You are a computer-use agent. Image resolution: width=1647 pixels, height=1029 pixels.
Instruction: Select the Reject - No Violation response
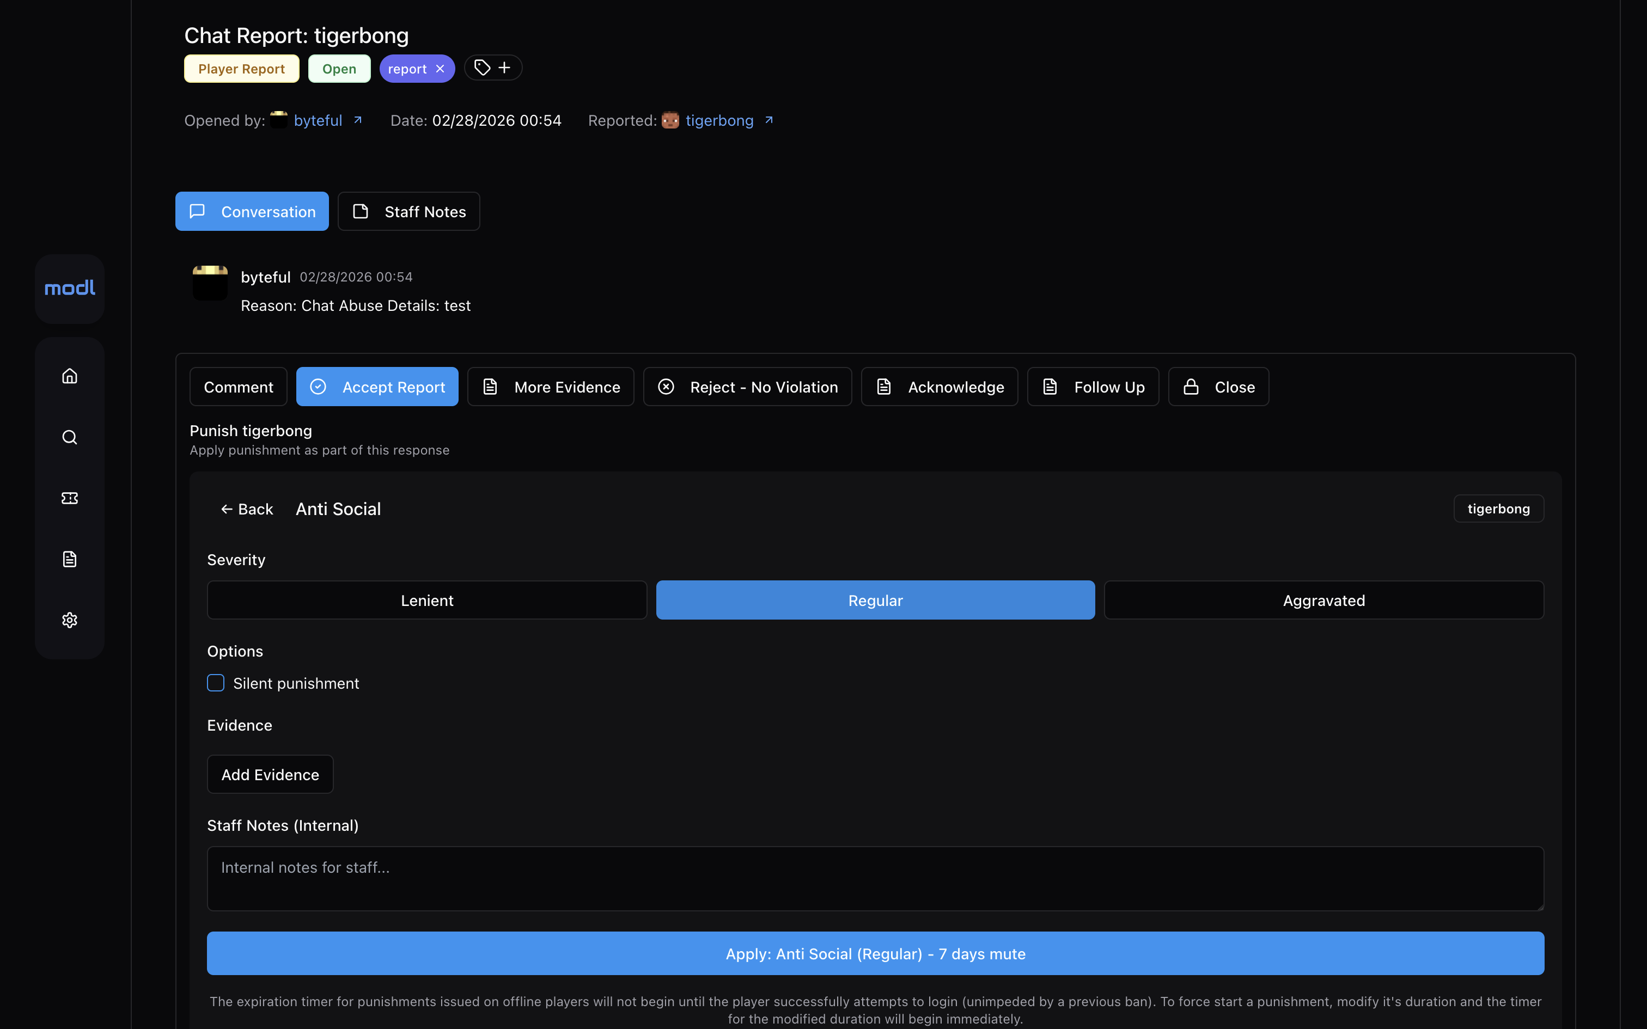click(x=747, y=387)
